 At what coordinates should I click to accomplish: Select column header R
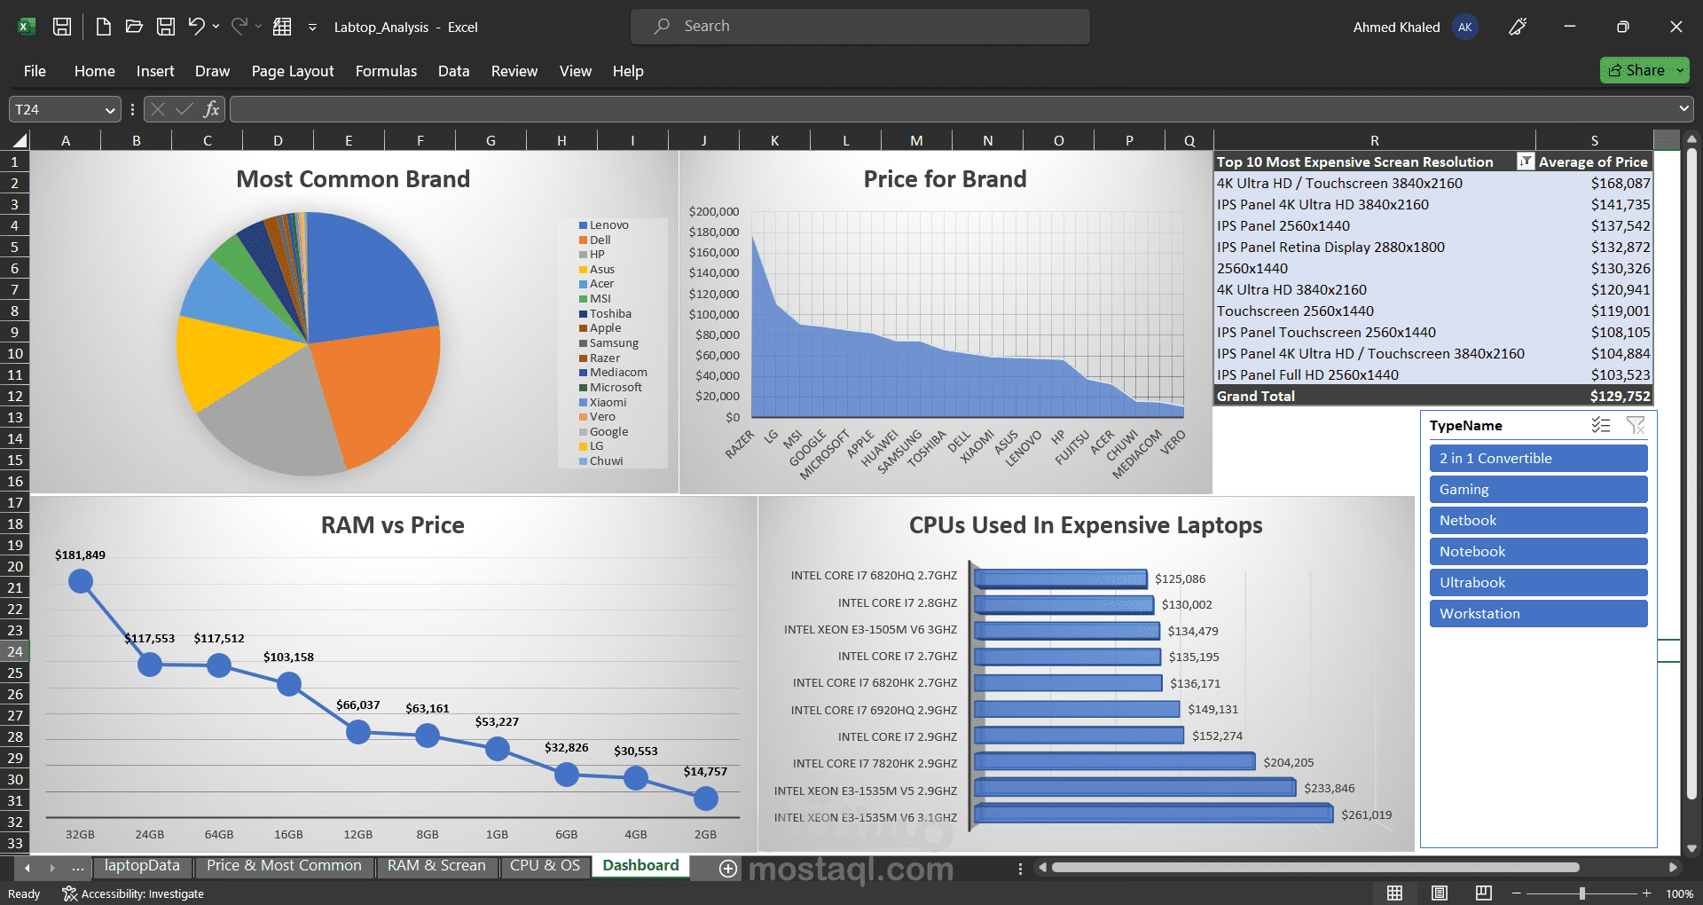(x=1374, y=140)
